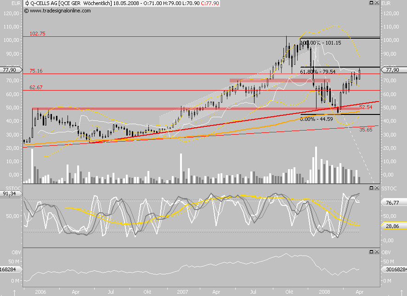Select the SSTOC label on right axis
This screenshot has width=407, height=296.
coord(389,188)
